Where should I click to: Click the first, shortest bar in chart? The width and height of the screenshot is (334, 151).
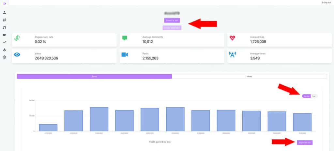(48, 128)
